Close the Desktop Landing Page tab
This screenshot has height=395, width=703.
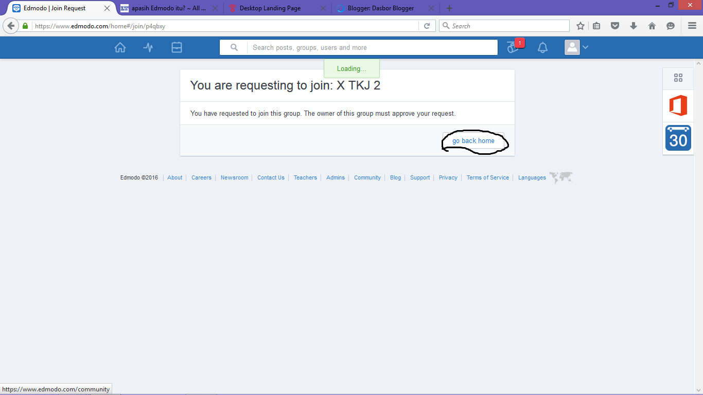[323, 8]
